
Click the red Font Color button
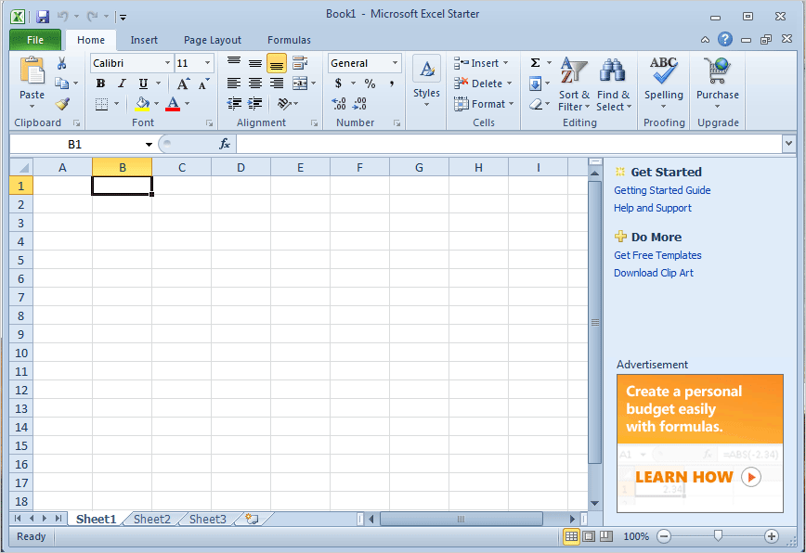[x=173, y=104]
